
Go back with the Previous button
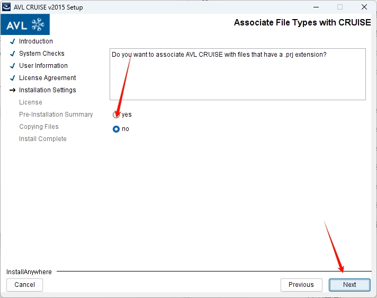coord(301,285)
